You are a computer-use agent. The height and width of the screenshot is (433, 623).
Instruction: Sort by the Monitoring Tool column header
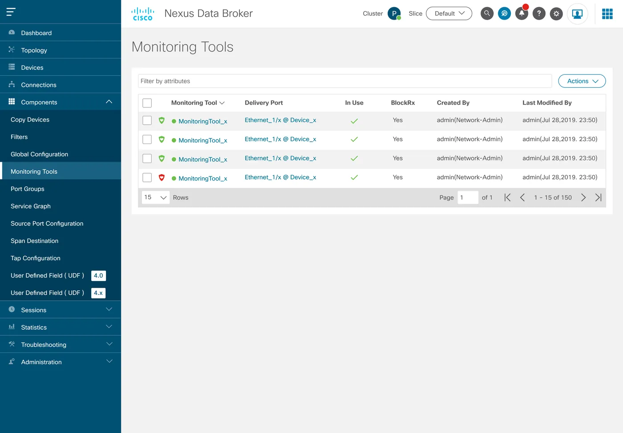[x=198, y=103]
